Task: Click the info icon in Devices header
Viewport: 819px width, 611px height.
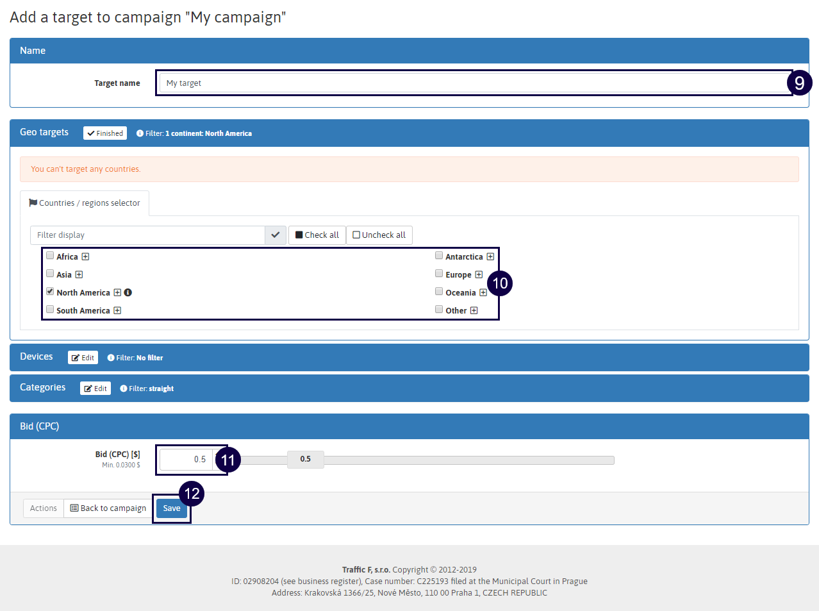Action: tap(111, 358)
